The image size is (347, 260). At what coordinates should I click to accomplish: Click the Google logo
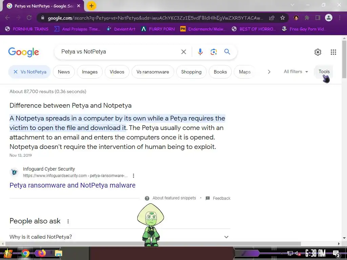point(23,52)
